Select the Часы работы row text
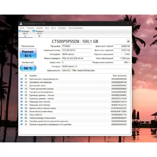Viewport: 157px width, 157px height. pyautogui.click(x=36, y=115)
